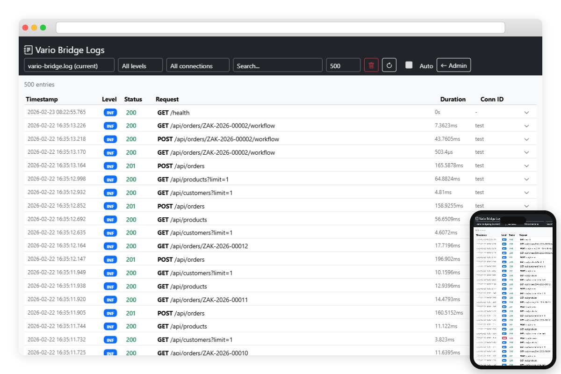Click INF badge on 16:35:13.164 POST row
This screenshot has width=561, height=374.
[x=110, y=166]
